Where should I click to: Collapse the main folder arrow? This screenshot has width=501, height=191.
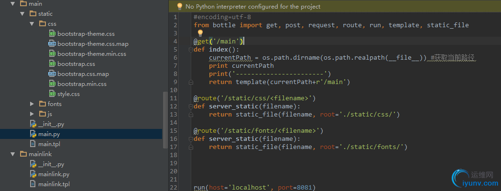pyautogui.click(x=12, y=4)
